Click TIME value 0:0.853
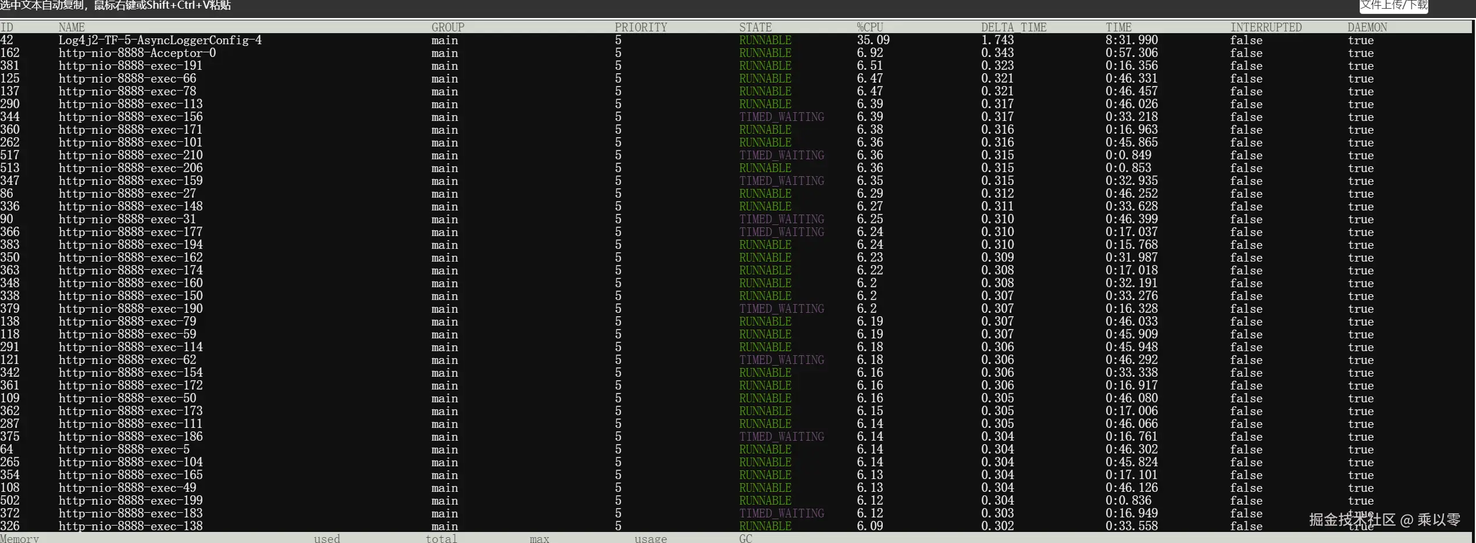The image size is (1476, 543). (1128, 168)
